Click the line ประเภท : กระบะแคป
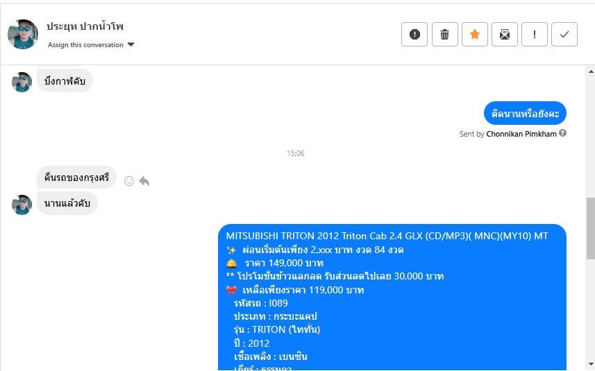595x371 pixels. pos(275,316)
